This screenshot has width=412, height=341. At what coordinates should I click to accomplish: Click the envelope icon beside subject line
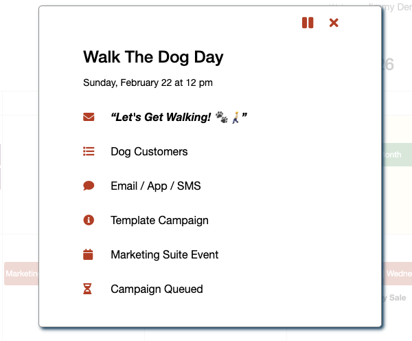click(89, 117)
